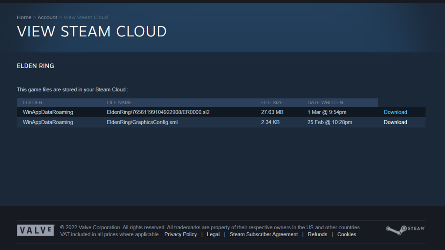445x250 pixels.
Task: Click the DATE WRITTEN column header
Action: 325,102
